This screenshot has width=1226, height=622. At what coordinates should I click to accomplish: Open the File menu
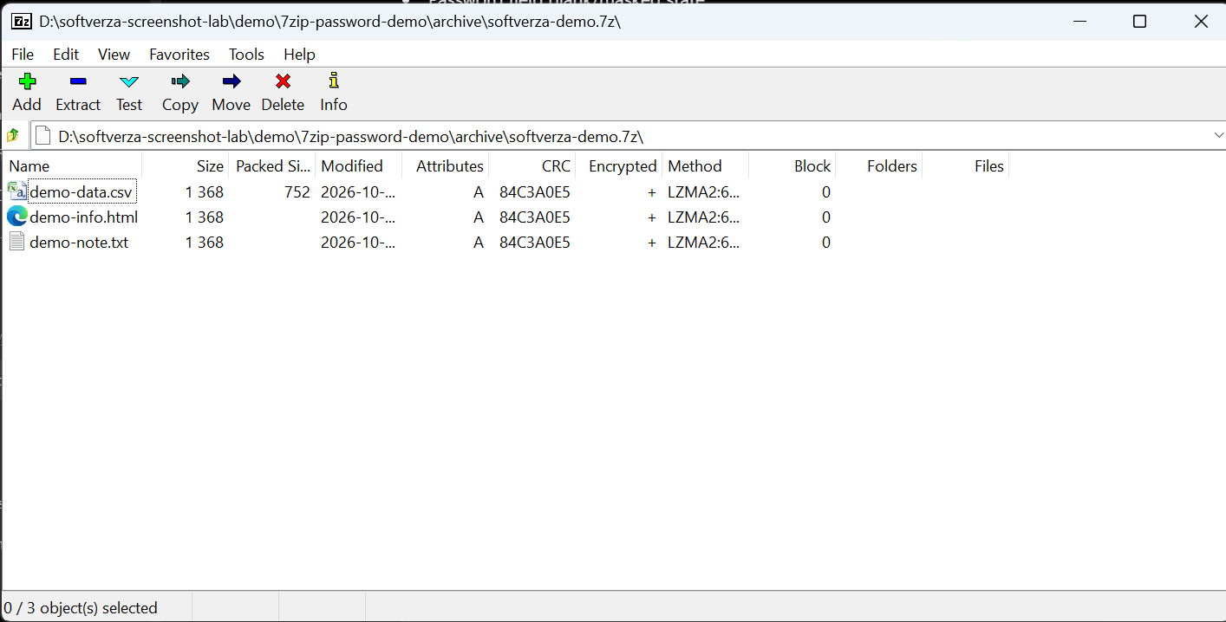coord(23,54)
